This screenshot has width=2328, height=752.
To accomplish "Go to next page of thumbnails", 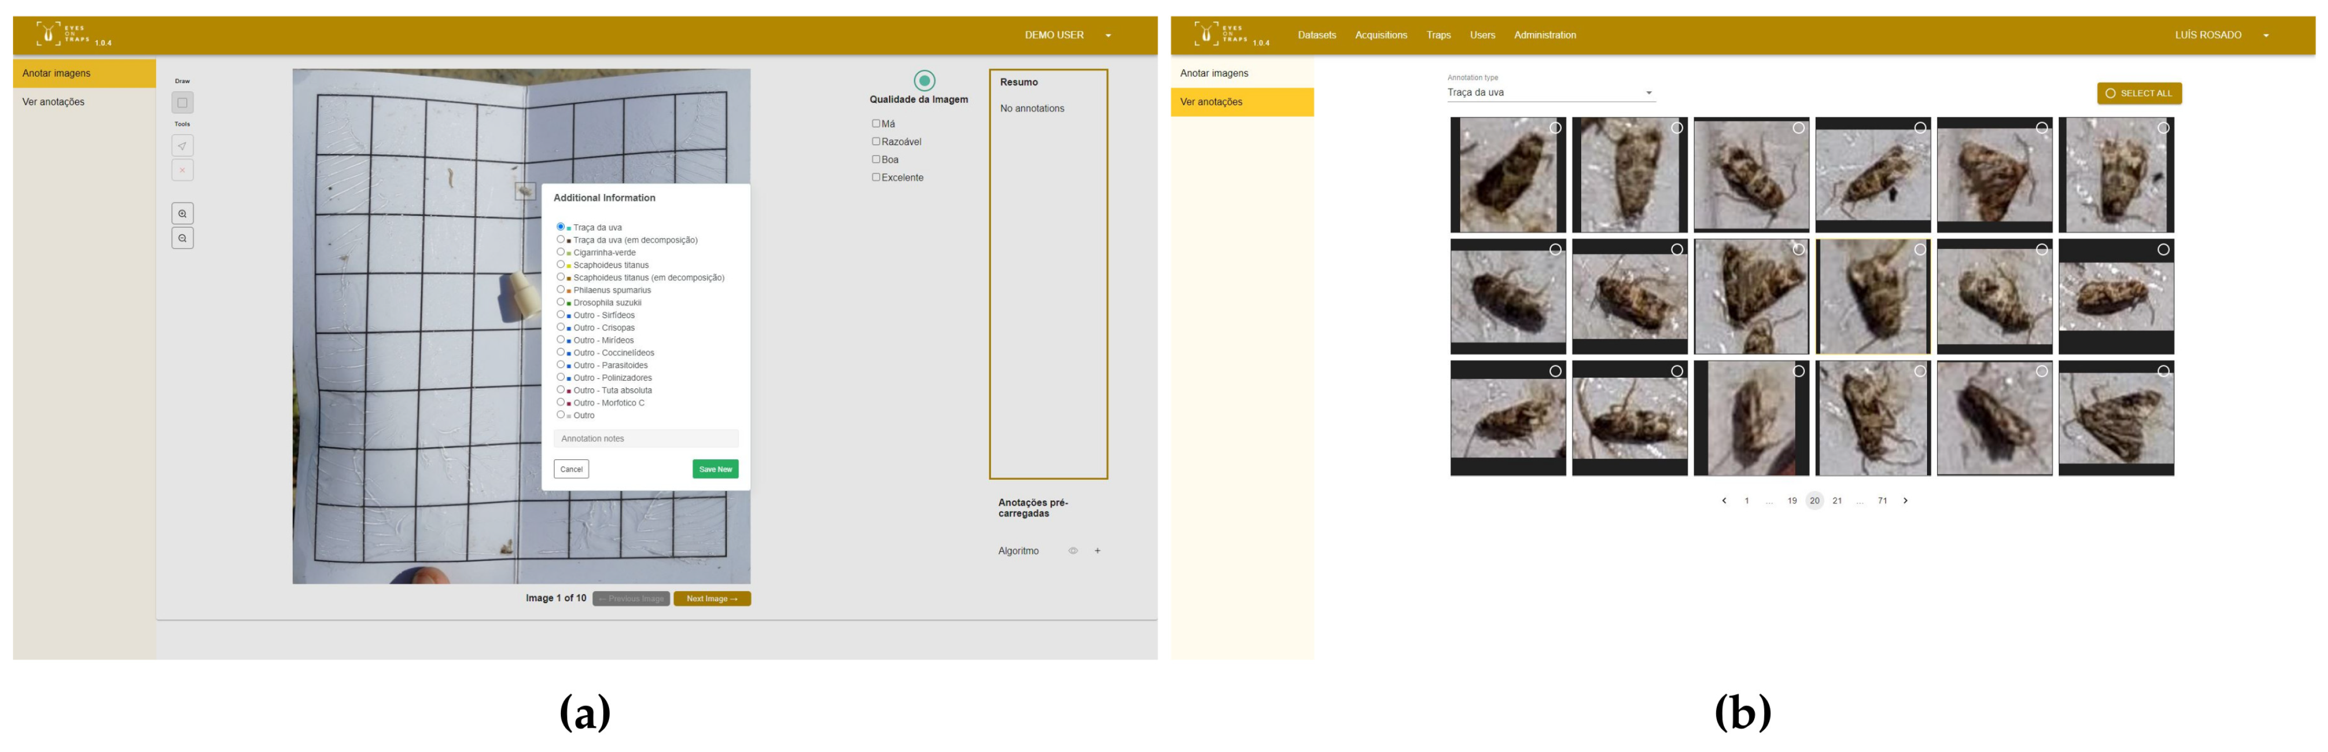I will tap(1905, 501).
